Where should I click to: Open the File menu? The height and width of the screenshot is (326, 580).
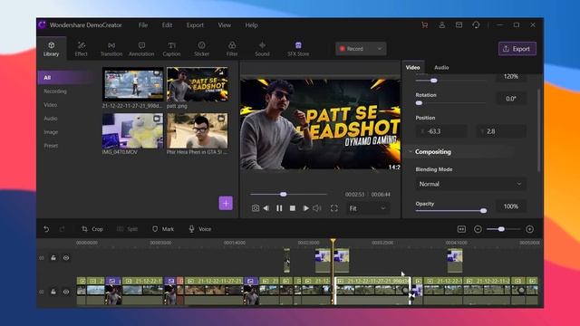(143, 25)
